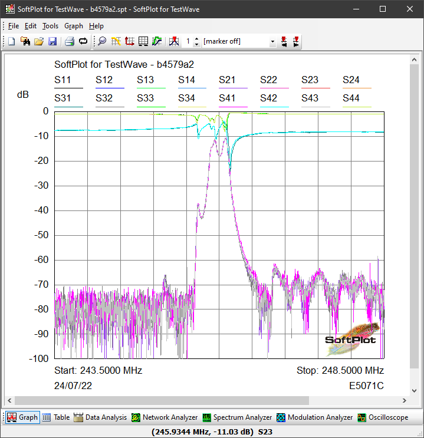Toggle the S21 trace label
Screen dimensions: 424x438
pyautogui.click(x=228, y=80)
